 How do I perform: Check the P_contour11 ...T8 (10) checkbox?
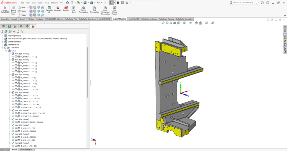[16, 89]
